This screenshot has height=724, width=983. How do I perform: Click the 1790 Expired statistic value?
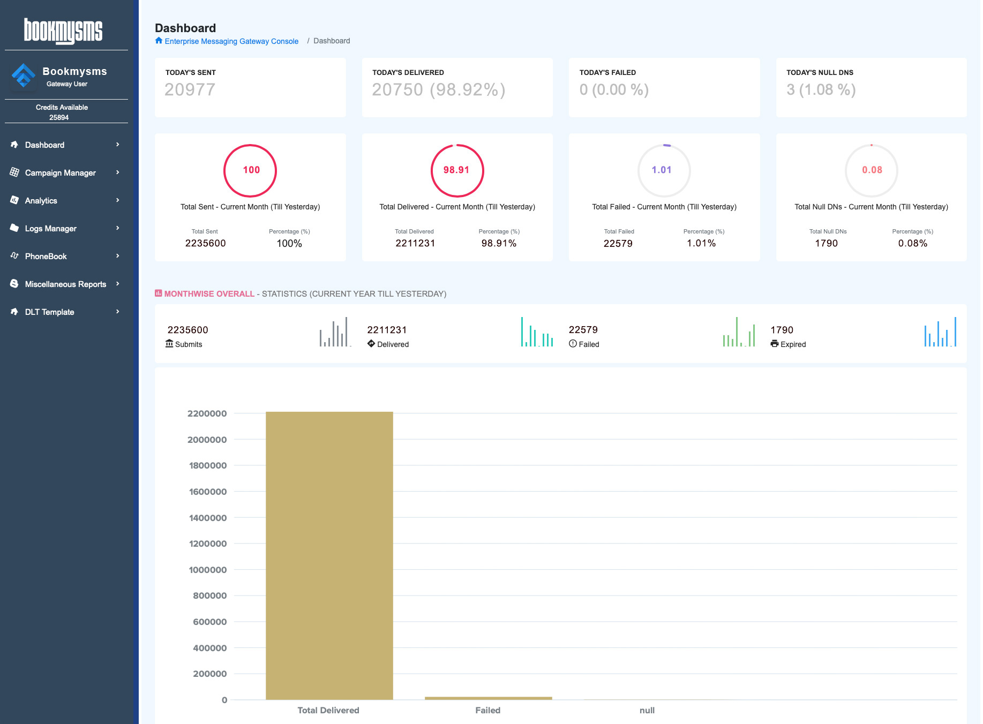tap(782, 330)
